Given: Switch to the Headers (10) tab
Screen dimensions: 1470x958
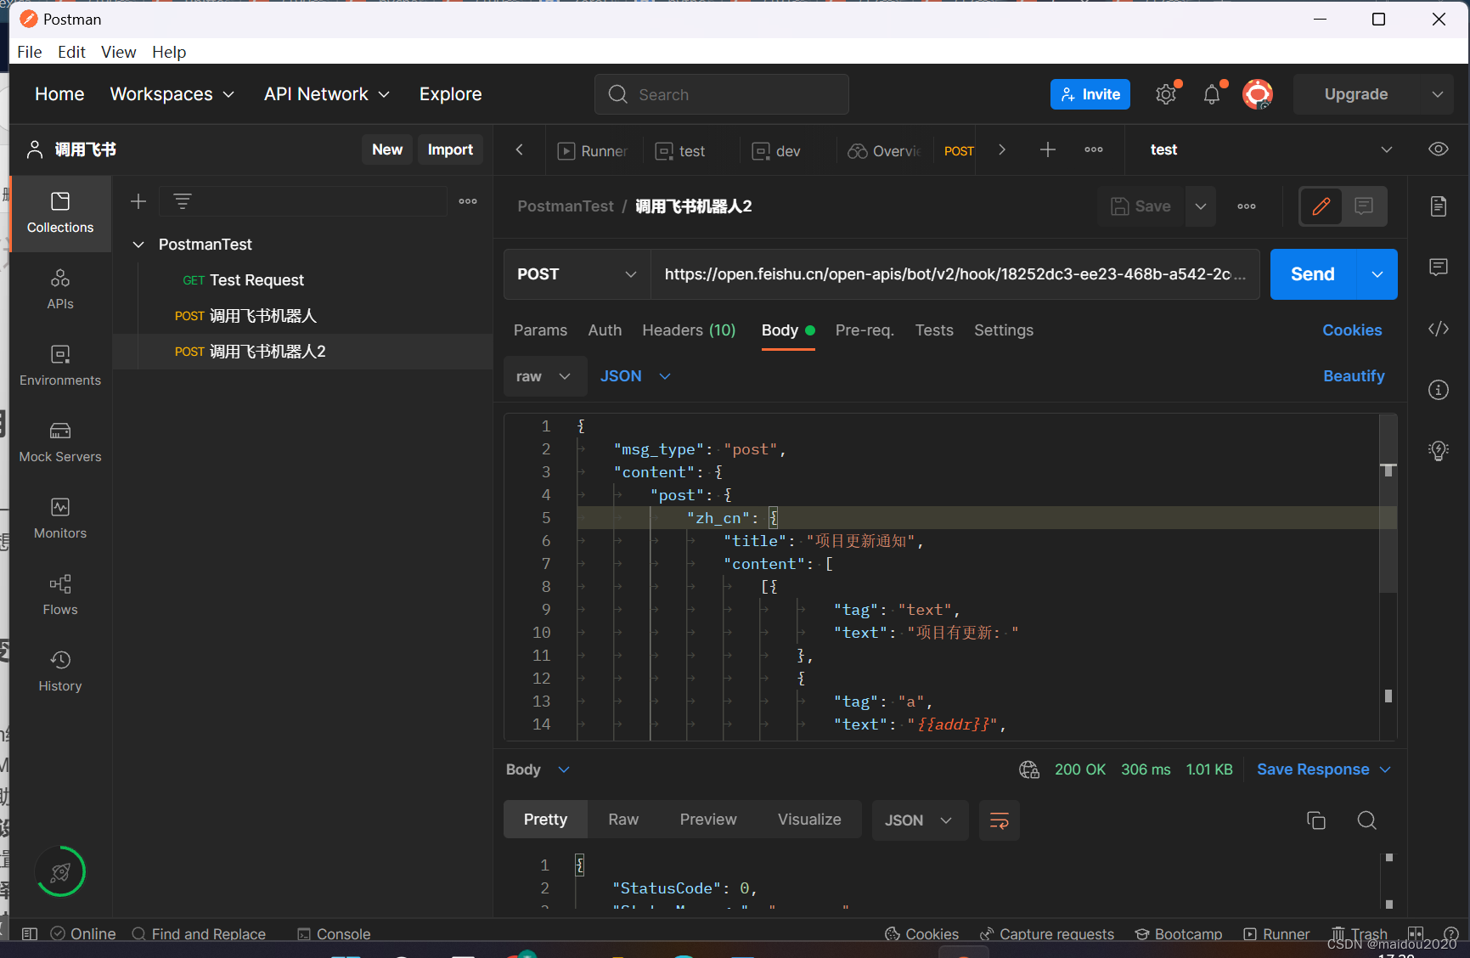Looking at the screenshot, I should tap(689, 330).
